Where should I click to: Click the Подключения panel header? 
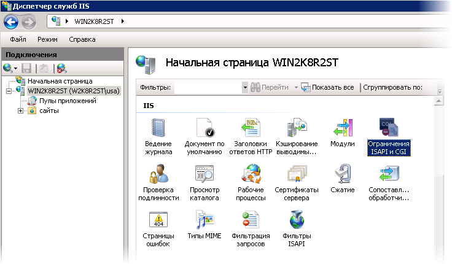click(x=63, y=55)
